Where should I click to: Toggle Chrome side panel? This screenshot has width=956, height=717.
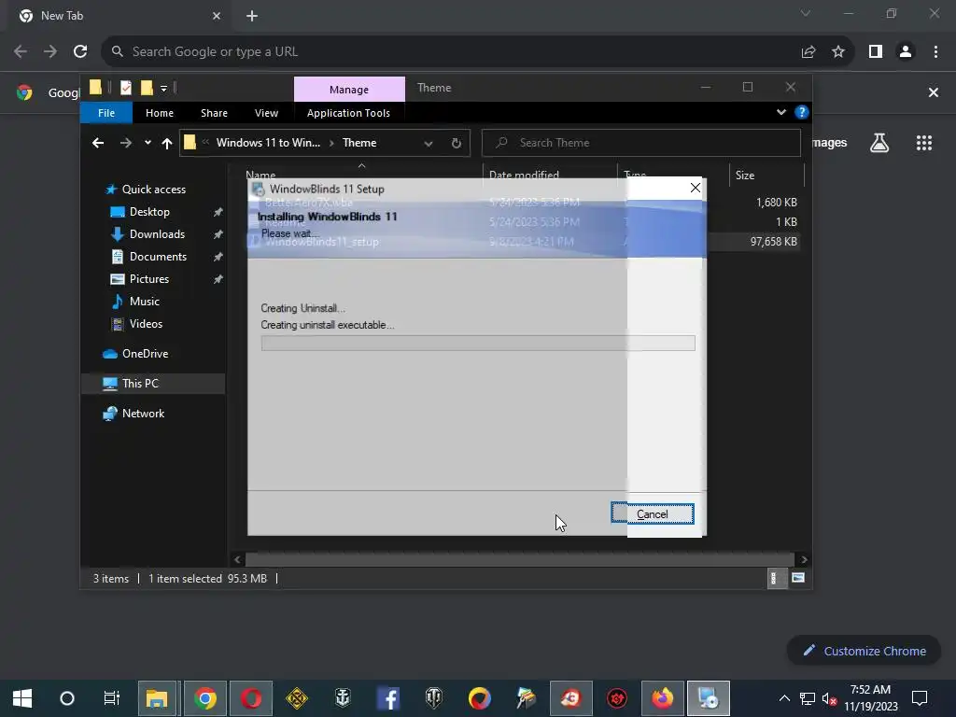click(x=876, y=52)
